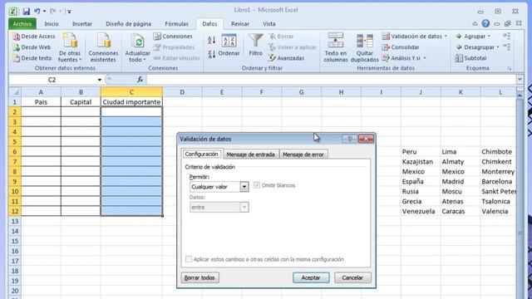Click Avanzadas filter option
The width and height of the screenshot is (532, 299).
(x=287, y=58)
